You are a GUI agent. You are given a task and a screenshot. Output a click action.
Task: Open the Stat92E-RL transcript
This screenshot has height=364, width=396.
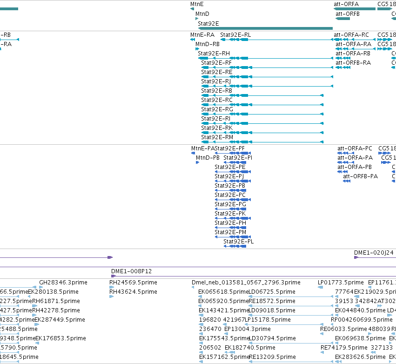tap(276, 40)
